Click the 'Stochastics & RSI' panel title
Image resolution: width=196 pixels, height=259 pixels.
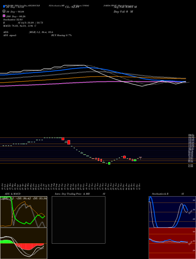[x=168, y=194]
